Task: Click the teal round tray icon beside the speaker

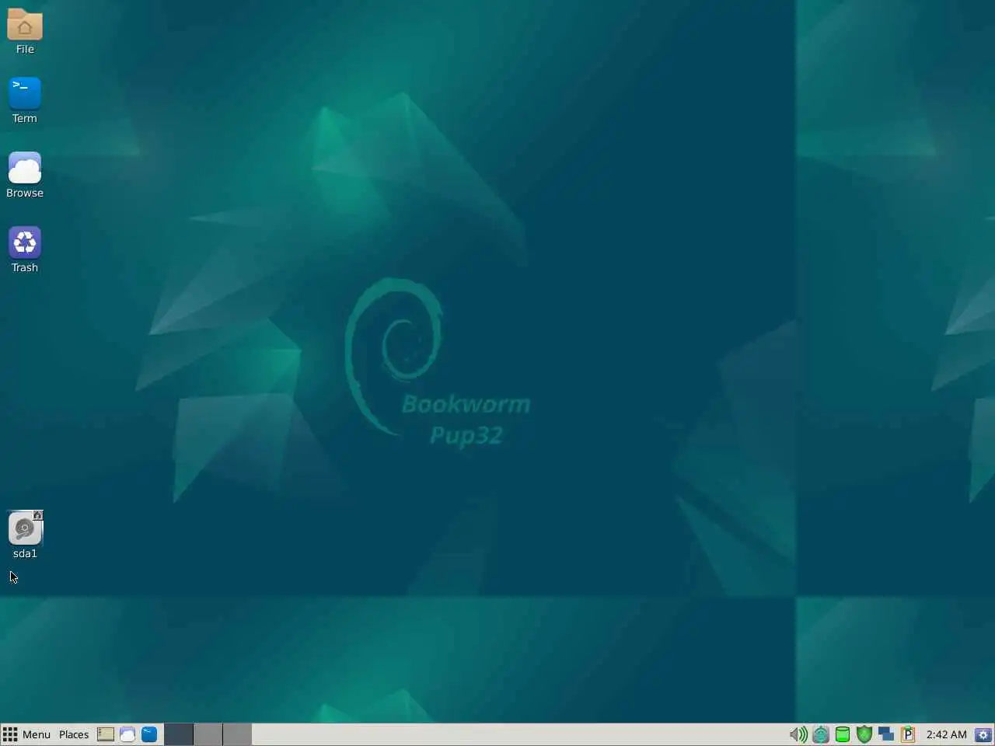Action: click(x=820, y=734)
